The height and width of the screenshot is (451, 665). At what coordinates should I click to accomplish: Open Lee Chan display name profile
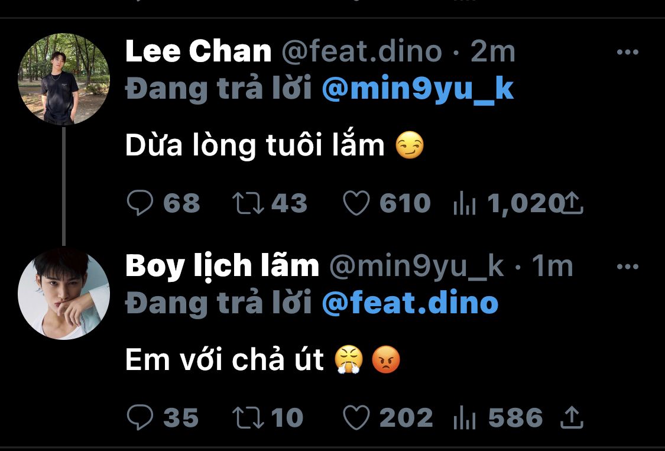point(198,53)
